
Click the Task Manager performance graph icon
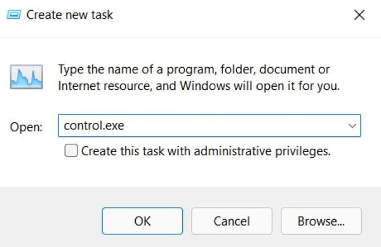coord(27,77)
